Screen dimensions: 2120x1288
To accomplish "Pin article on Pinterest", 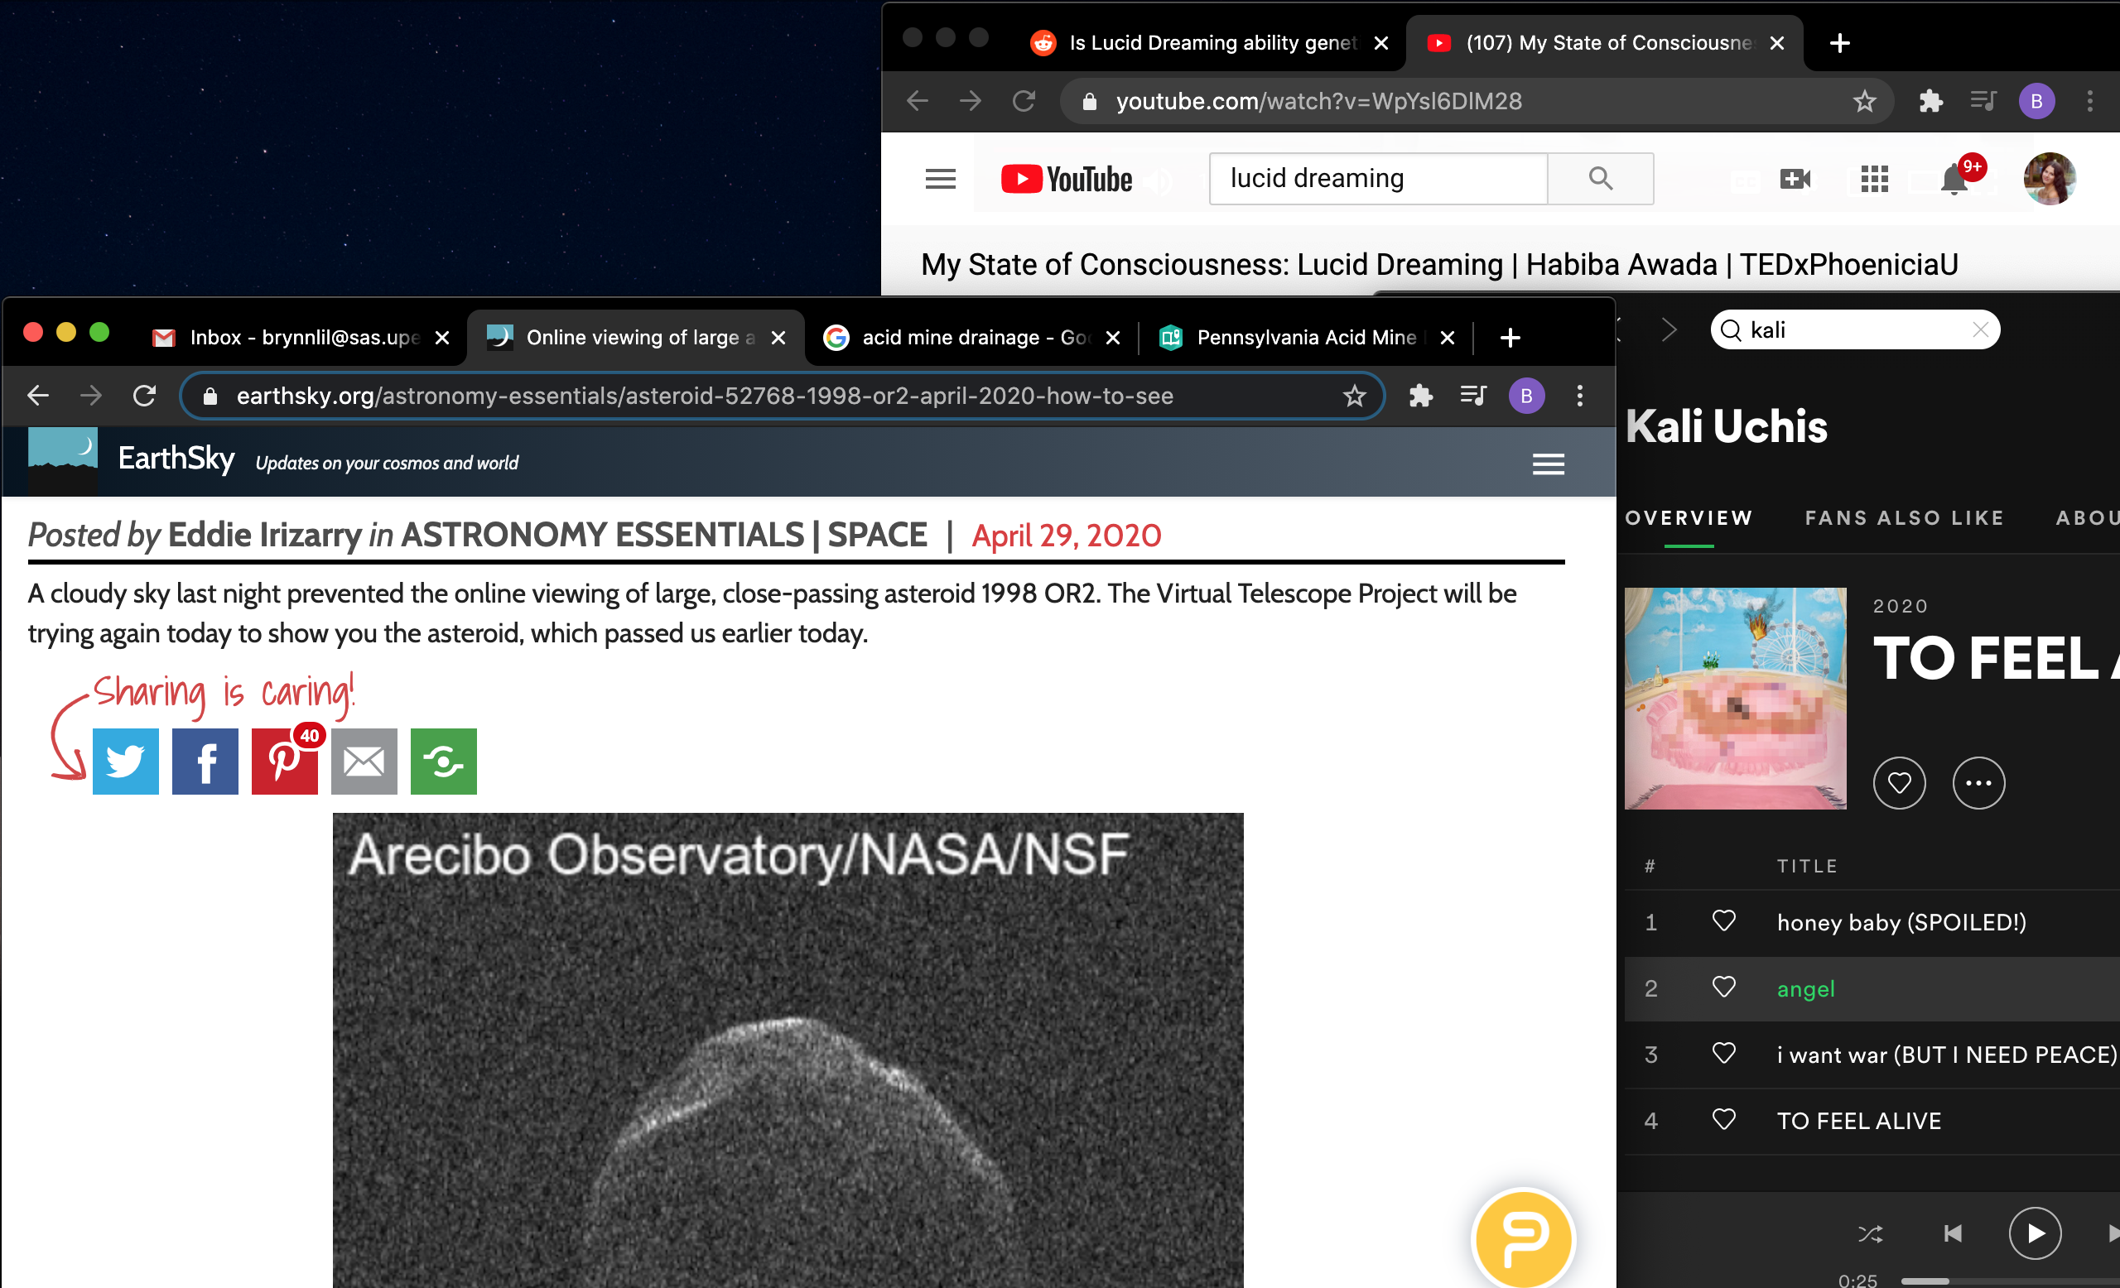I will tap(285, 761).
